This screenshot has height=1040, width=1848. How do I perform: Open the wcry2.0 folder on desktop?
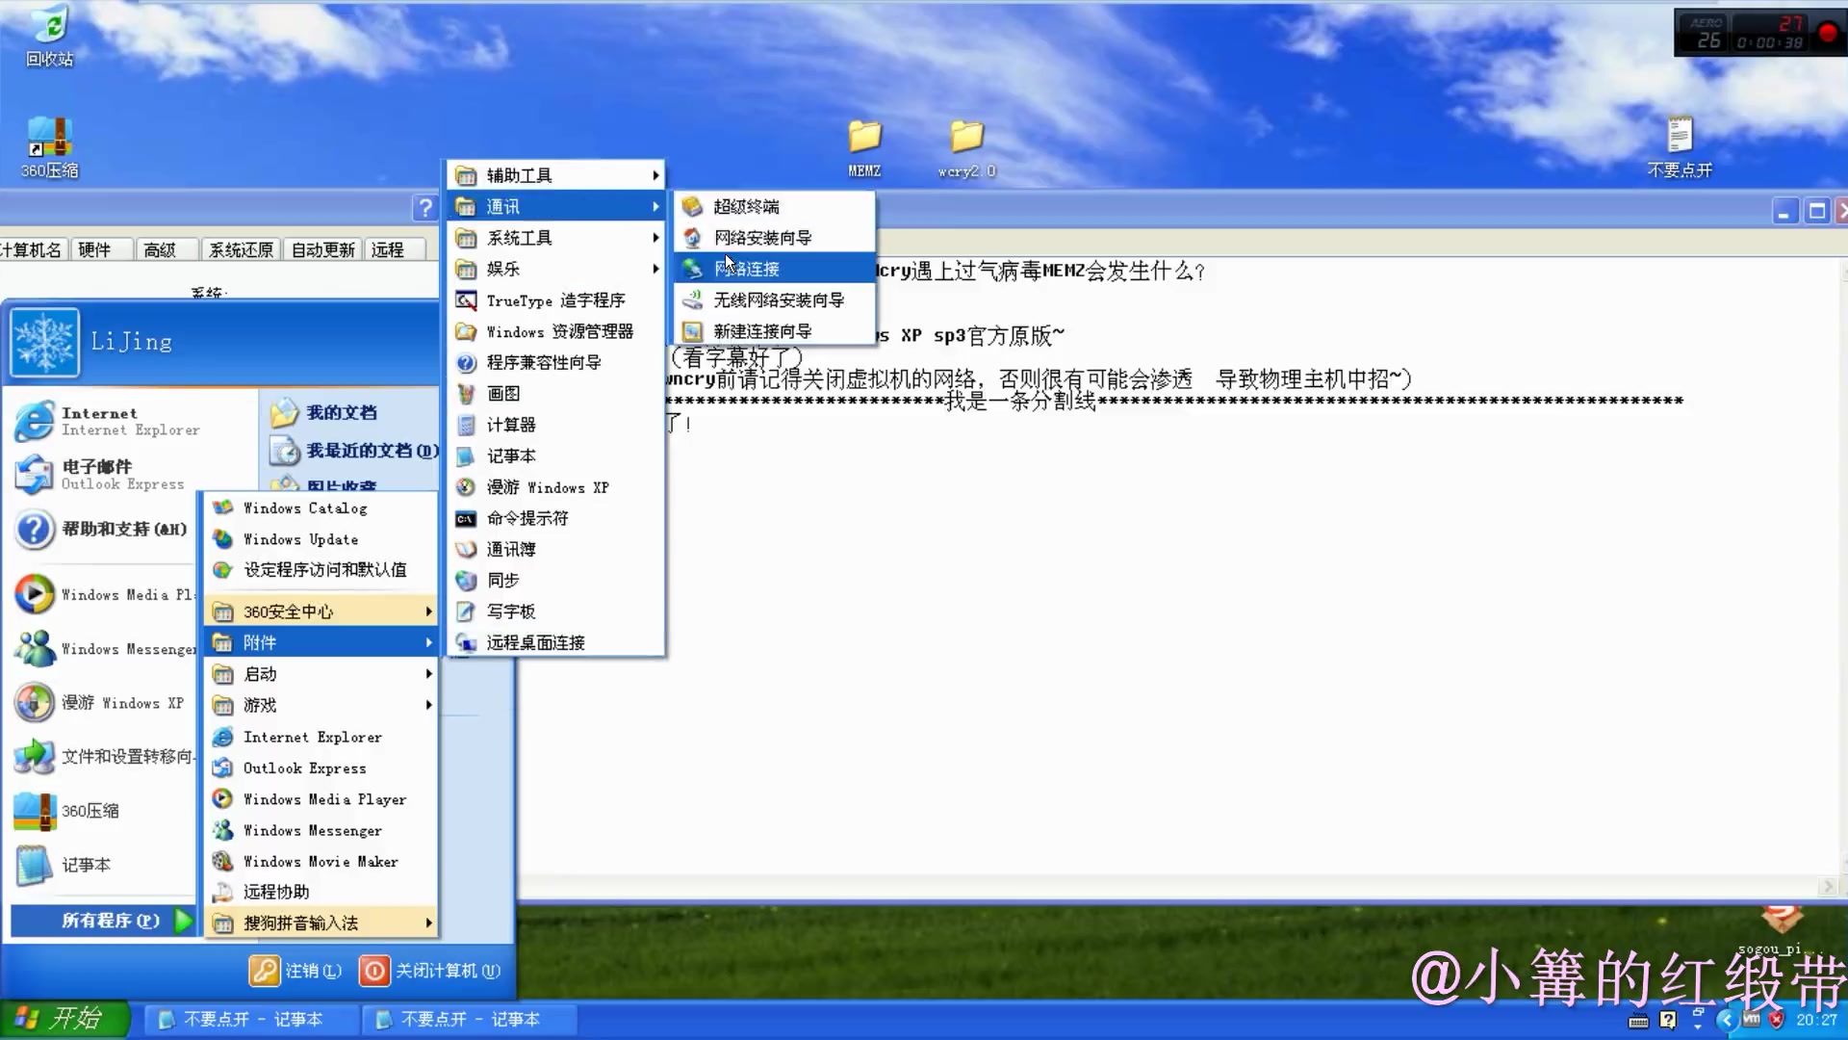coord(966,148)
